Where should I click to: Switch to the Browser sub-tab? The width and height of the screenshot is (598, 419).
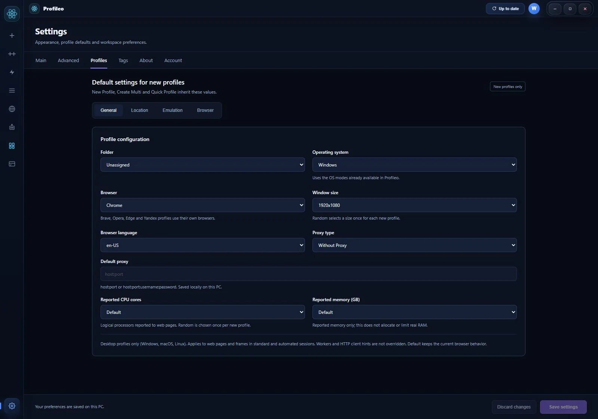click(205, 110)
